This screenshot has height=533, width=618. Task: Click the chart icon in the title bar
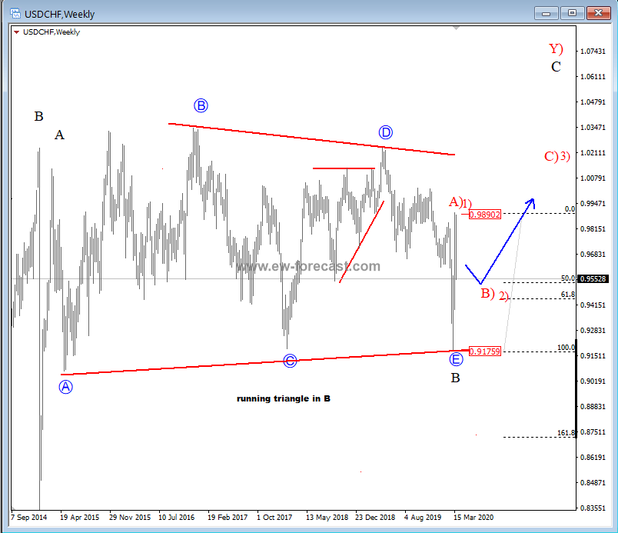click(12, 12)
